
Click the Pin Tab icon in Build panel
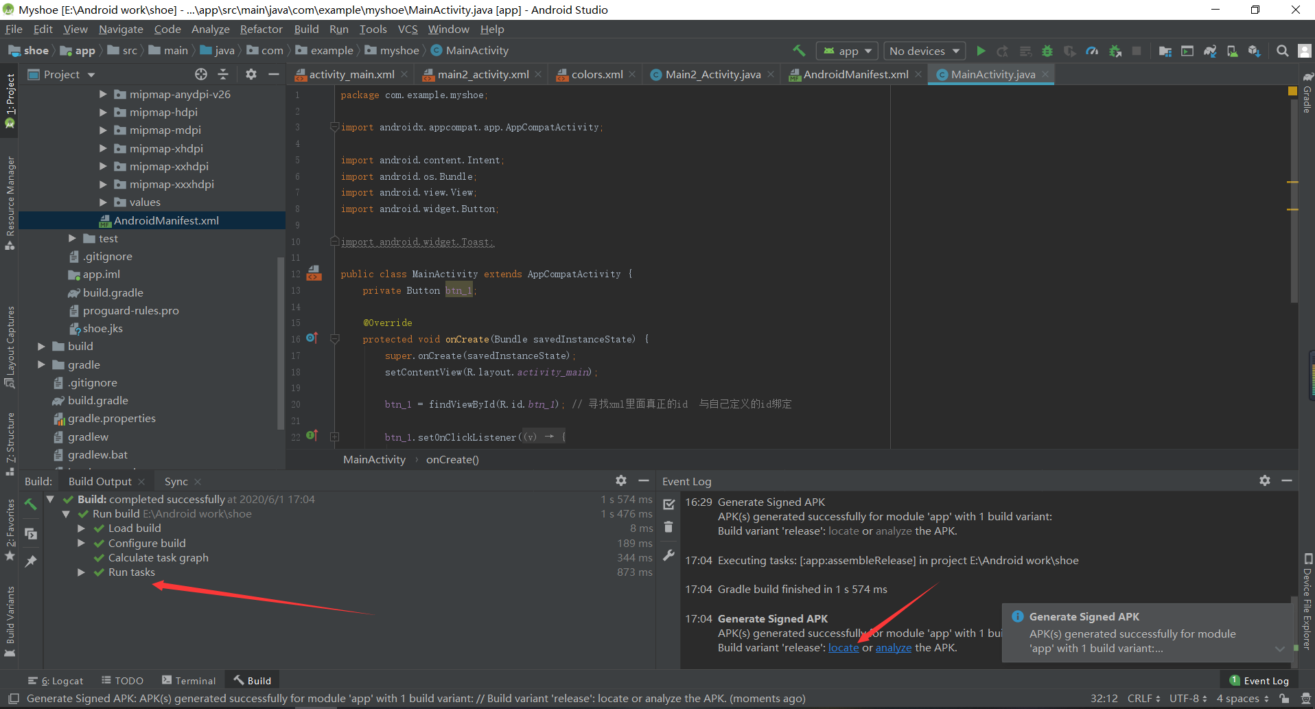point(30,561)
